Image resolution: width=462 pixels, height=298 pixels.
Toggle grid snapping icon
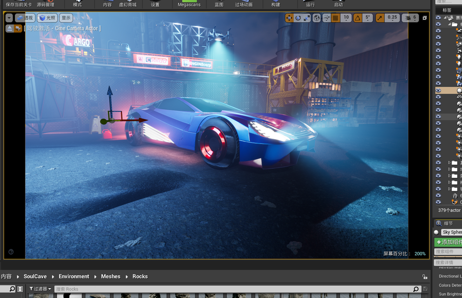pos(335,18)
